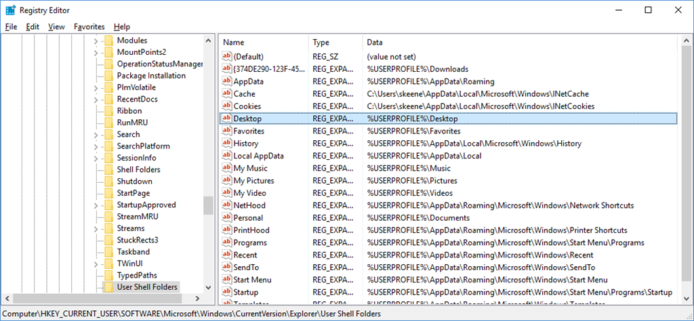Click the icon next to {374DE290-123F-45... value
Screen dimensions: 694x321
pos(226,69)
